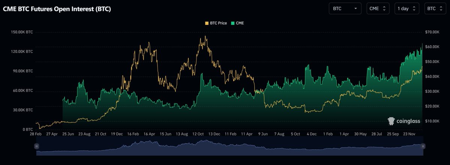450x165 pixels.
Task: Click the 5 Oct date label
Action: 295,134
